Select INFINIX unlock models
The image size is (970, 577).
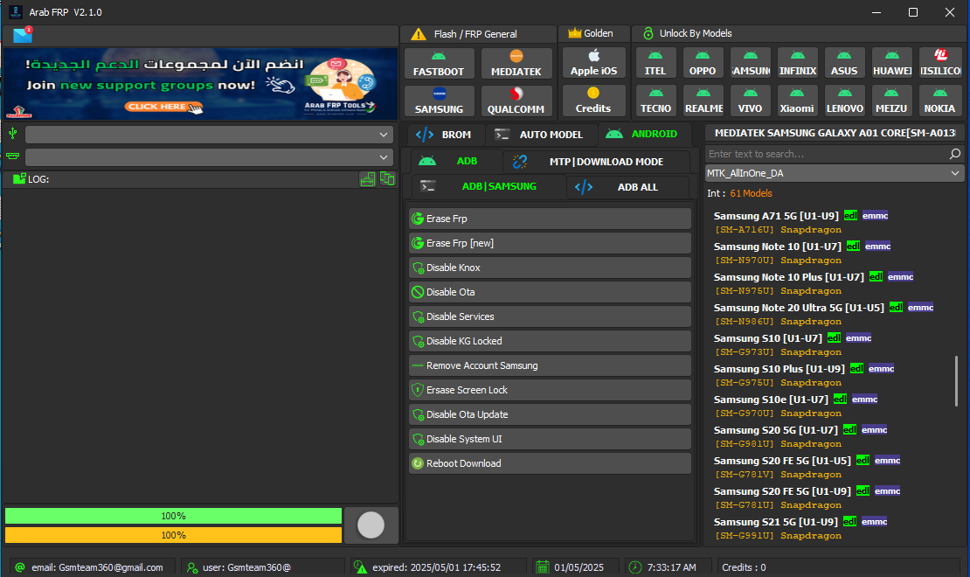pos(797,63)
